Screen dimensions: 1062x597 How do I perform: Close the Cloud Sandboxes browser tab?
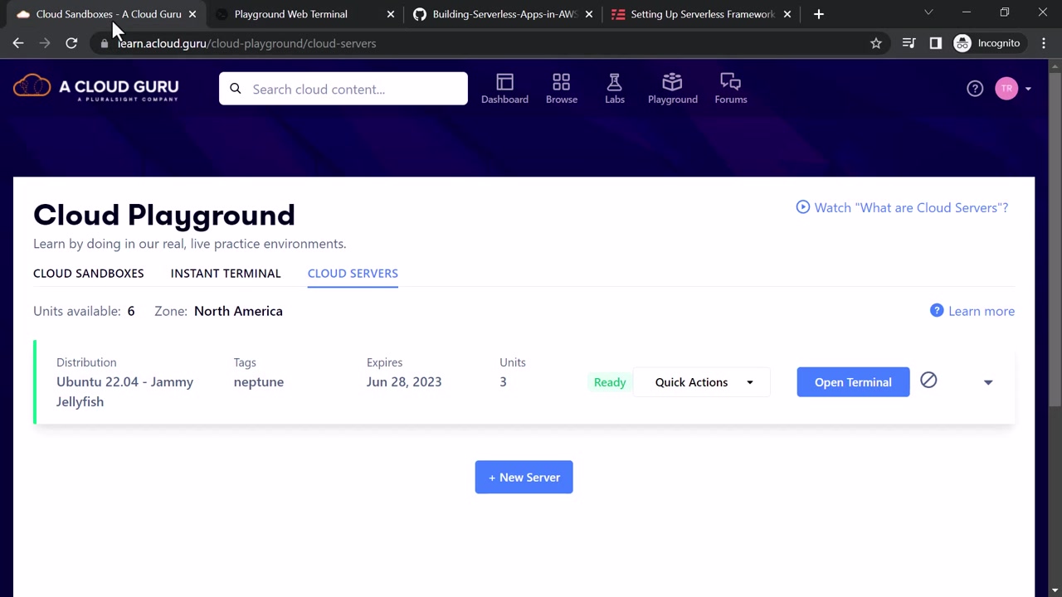point(192,14)
